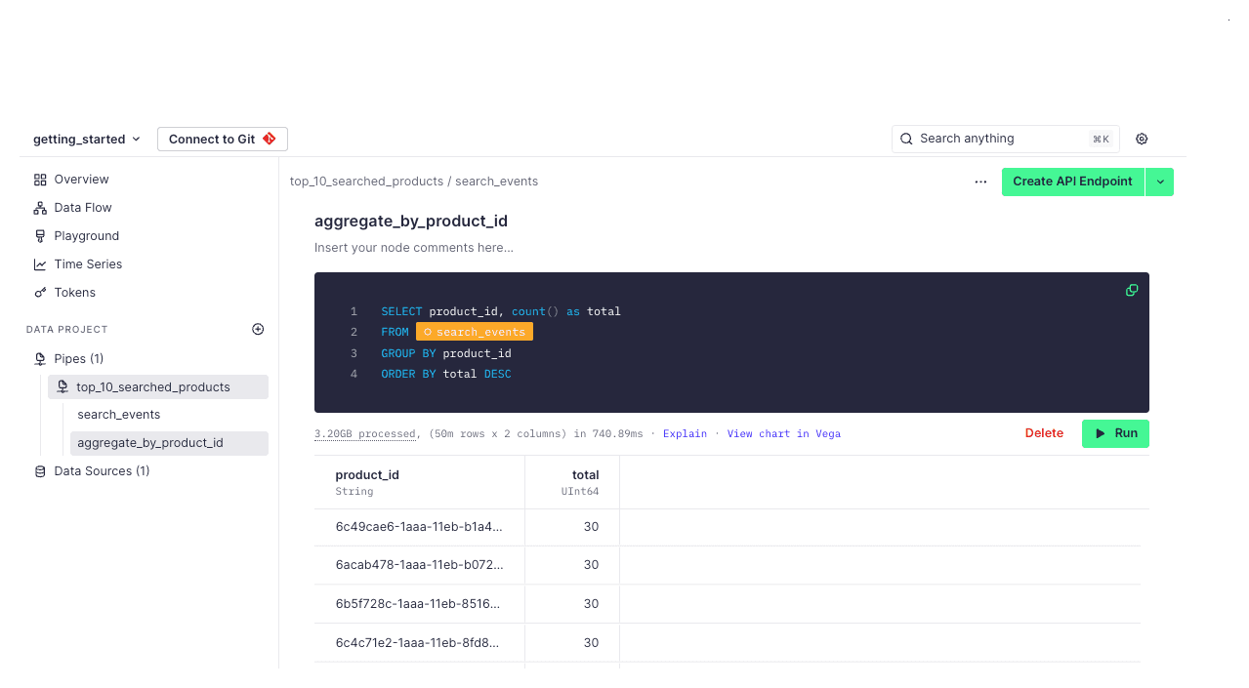Screen dimensions: 1249x688
Task: Click the Explain link
Action: point(685,433)
